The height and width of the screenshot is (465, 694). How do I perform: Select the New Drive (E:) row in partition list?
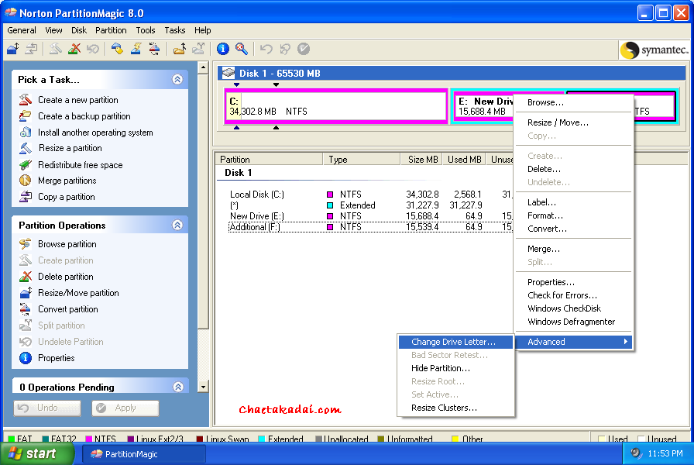pos(256,216)
